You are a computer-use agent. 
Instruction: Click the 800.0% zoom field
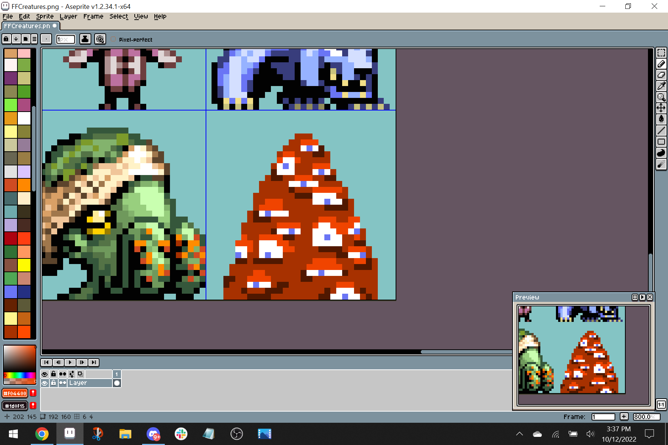(646, 417)
